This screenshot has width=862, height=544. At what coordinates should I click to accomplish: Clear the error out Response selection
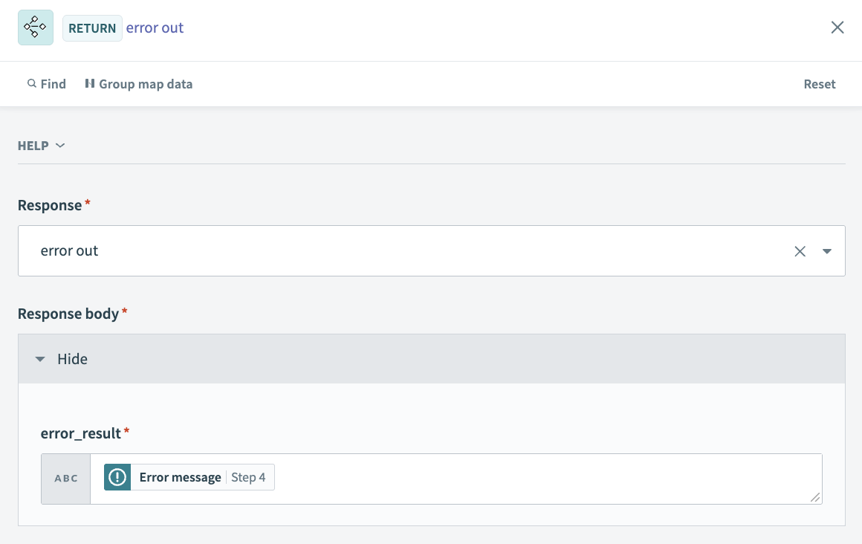click(x=800, y=250)
